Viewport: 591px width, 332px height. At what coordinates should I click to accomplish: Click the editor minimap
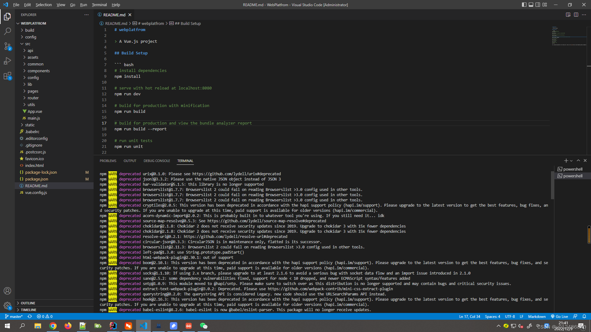coord(569,36)
